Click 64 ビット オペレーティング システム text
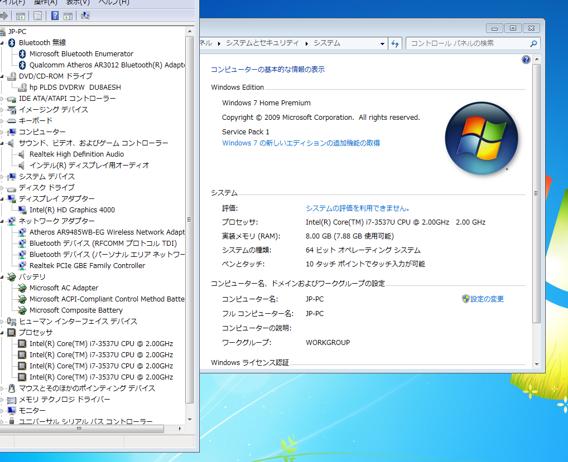Screen dimensions: 568x462 [x=363, y=250]
